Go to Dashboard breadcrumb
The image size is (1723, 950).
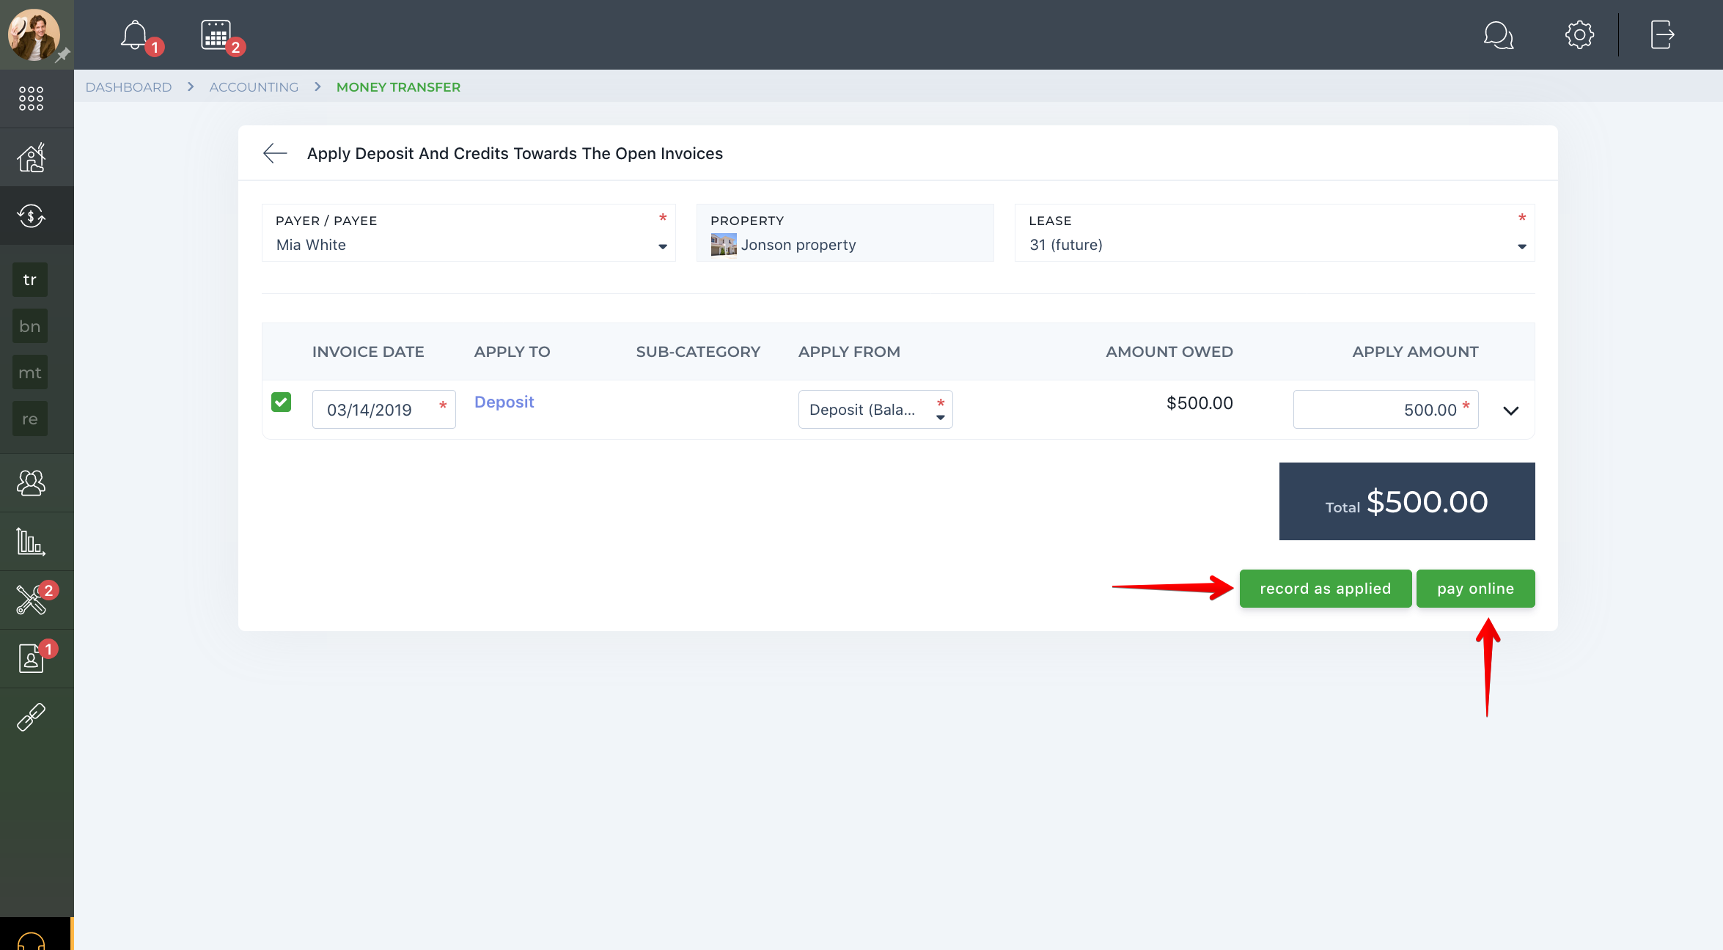(128, 87)
